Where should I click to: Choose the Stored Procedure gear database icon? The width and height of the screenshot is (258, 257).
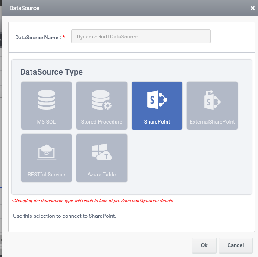(102, 100)
